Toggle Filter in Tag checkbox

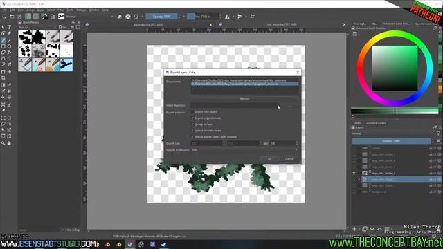(x=63, y=230)
